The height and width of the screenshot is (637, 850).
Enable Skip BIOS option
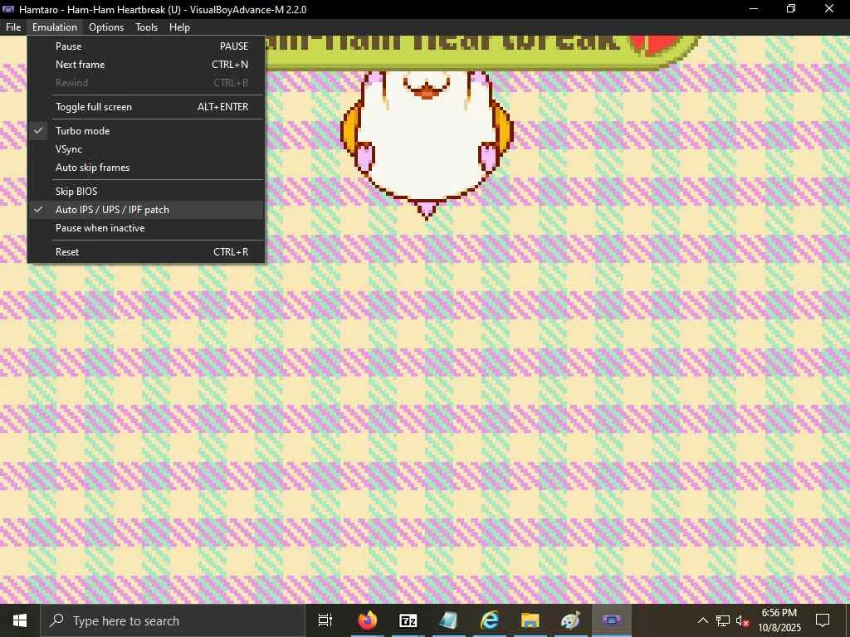click(x=146, y=192)
